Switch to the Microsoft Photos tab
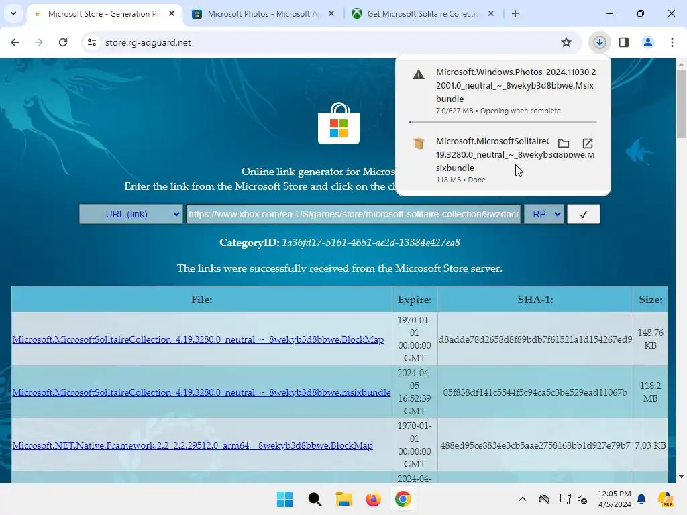 [262, 13]
